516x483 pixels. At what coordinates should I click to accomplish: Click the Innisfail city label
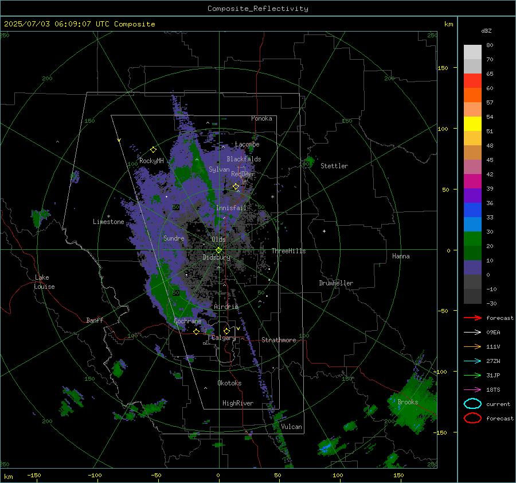tap(231, 208)
